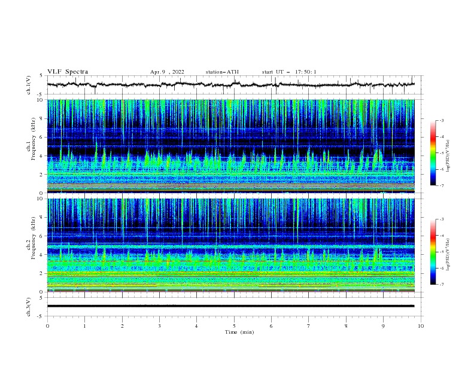474x366 pixels.
Task: Click the ch.1 voltage waveform trace
Action: (x=230, y=84)
